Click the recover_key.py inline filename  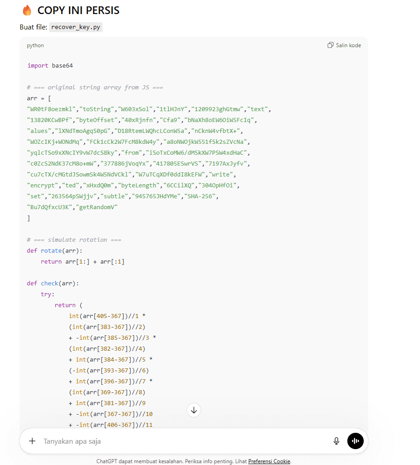(76, 27)
